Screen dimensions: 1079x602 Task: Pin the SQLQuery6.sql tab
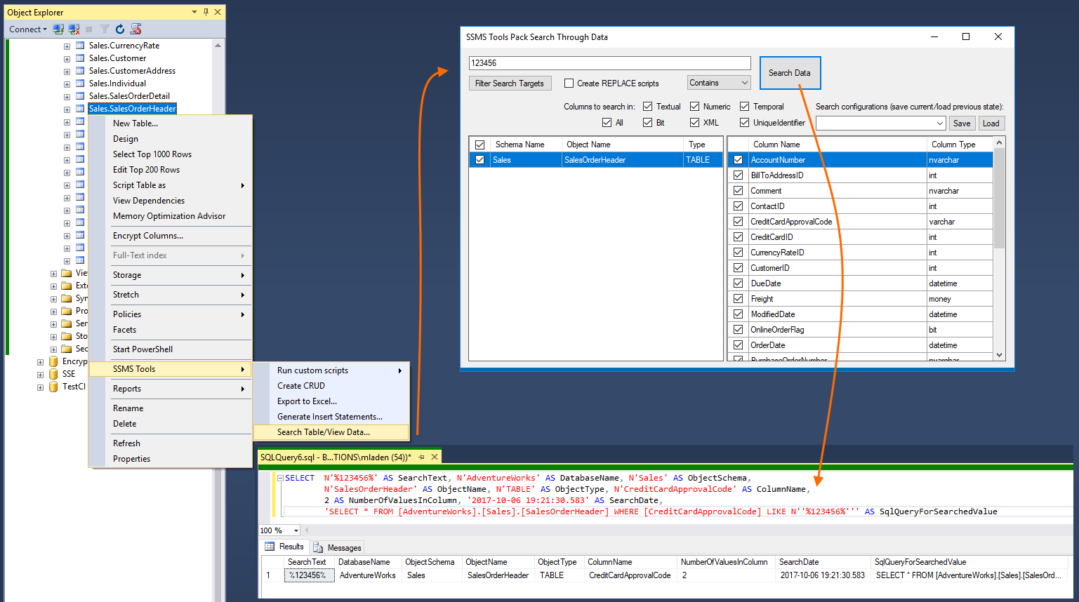tap(422, 457)
